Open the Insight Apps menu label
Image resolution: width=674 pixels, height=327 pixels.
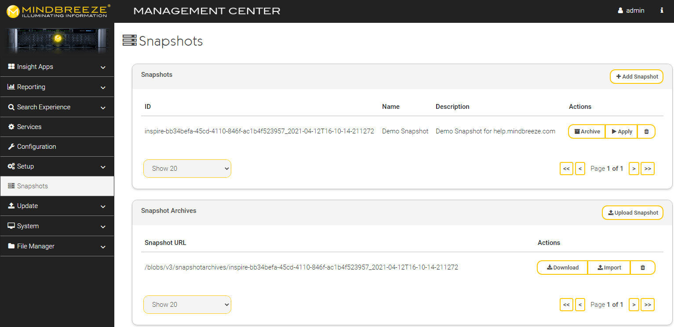[35, 67]
